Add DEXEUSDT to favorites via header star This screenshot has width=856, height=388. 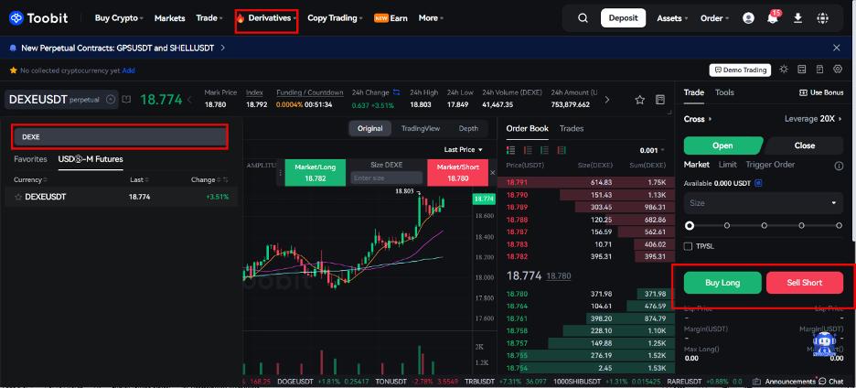[x=640, y=100]
